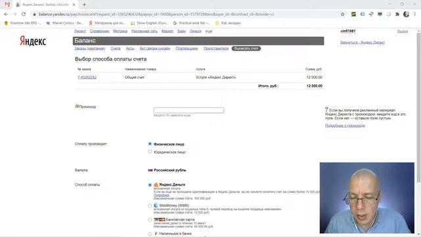Select WebMoney (WMR) payment method

150,206
